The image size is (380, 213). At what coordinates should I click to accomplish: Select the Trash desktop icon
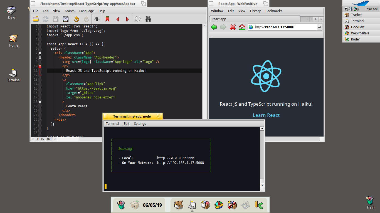point(370,202)
